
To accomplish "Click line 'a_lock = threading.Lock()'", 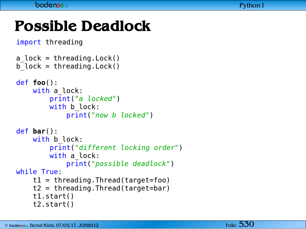I will coord(68,58).
